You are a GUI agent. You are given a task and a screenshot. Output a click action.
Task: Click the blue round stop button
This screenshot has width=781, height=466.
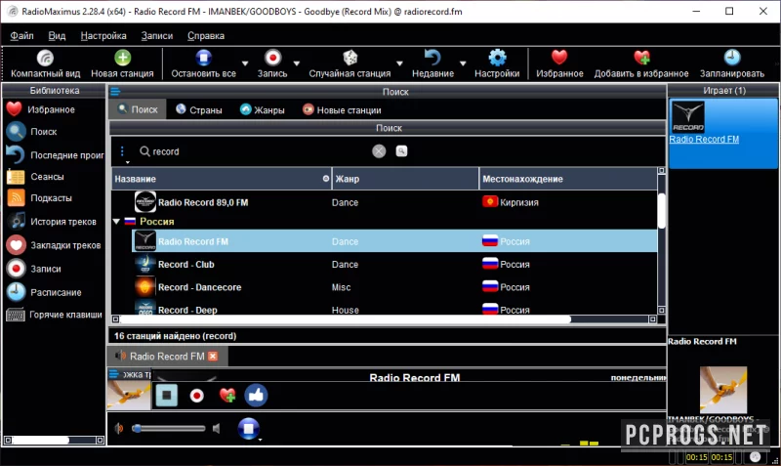(249, 428)
